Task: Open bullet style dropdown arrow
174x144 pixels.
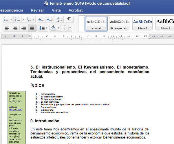Action: point(12,19)
